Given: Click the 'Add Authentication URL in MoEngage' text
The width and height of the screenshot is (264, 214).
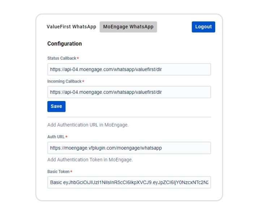Looking at the screenshot, I should click(88, 125).
